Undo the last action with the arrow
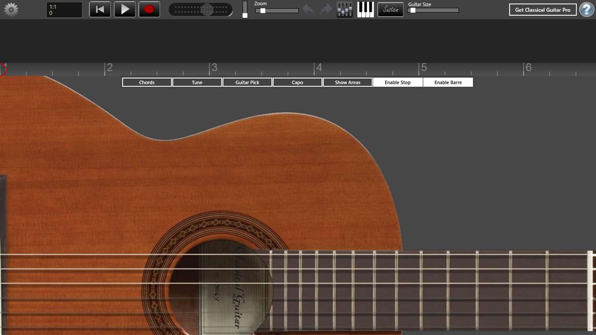596x335 pixels. pyautogui.click(x=308, y=10)
